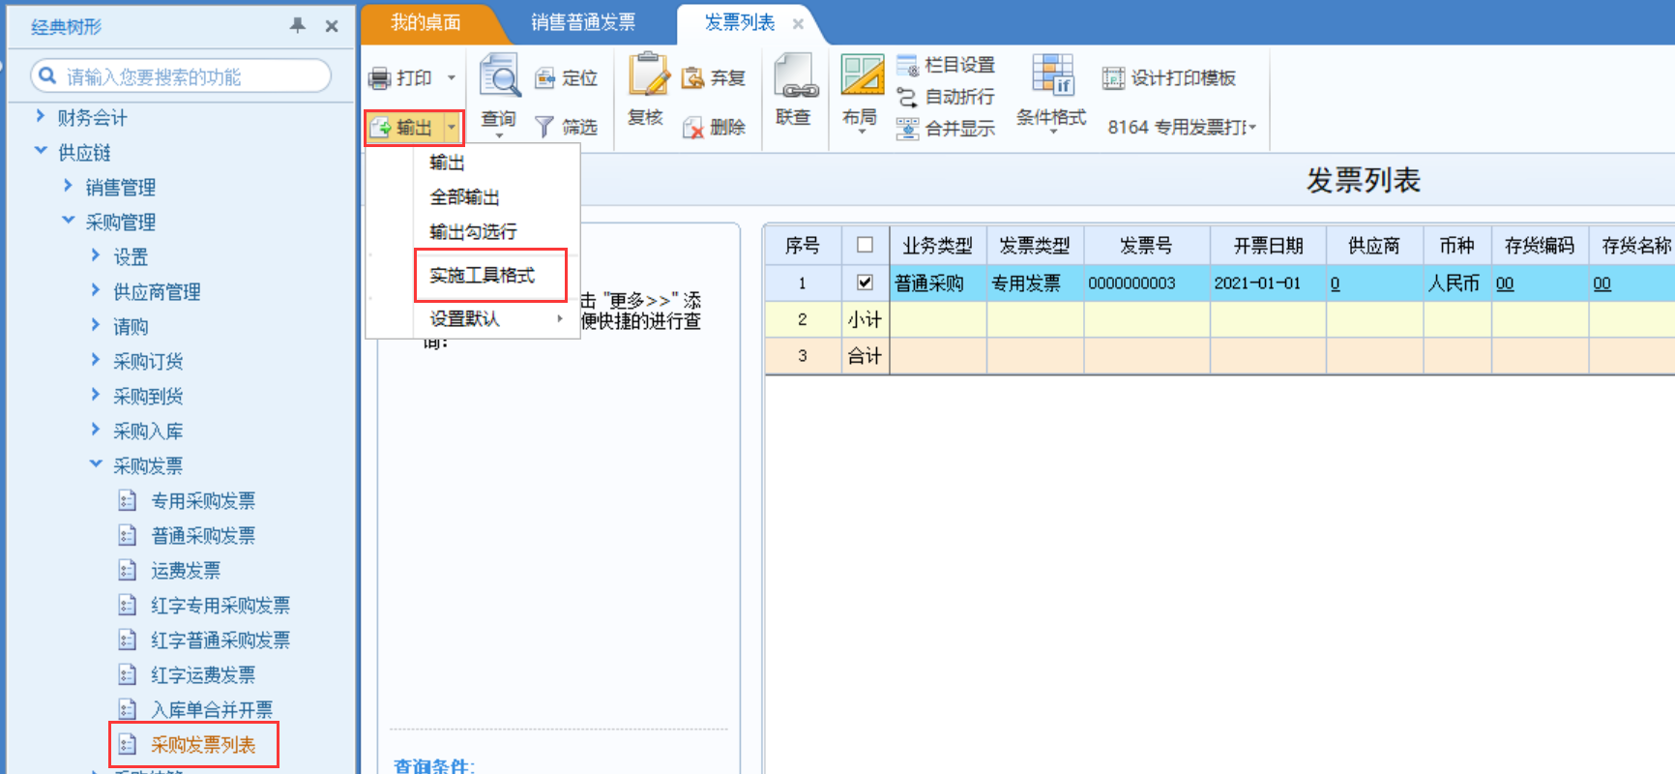Click the search magnifier icon in sidebar
The width and height of the screenshot is (1675, 774).
point(47,75)
